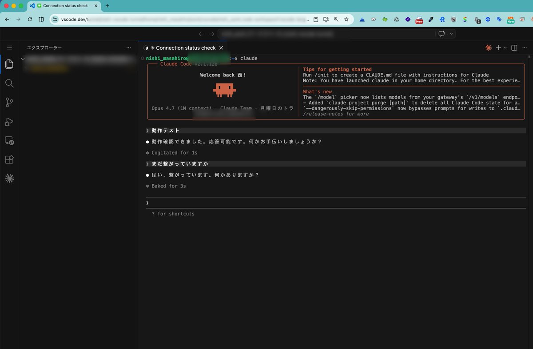533x349 pixels.
Task: Click the split editor layout icon
Action: coord(514,48)
